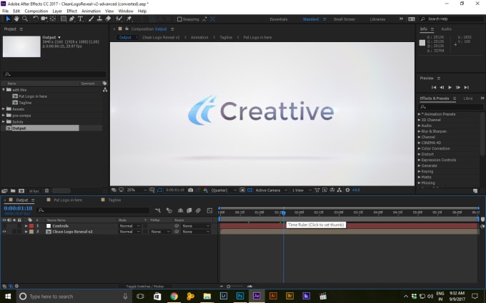
Task: Open the Effect menu
Action: 71,11
